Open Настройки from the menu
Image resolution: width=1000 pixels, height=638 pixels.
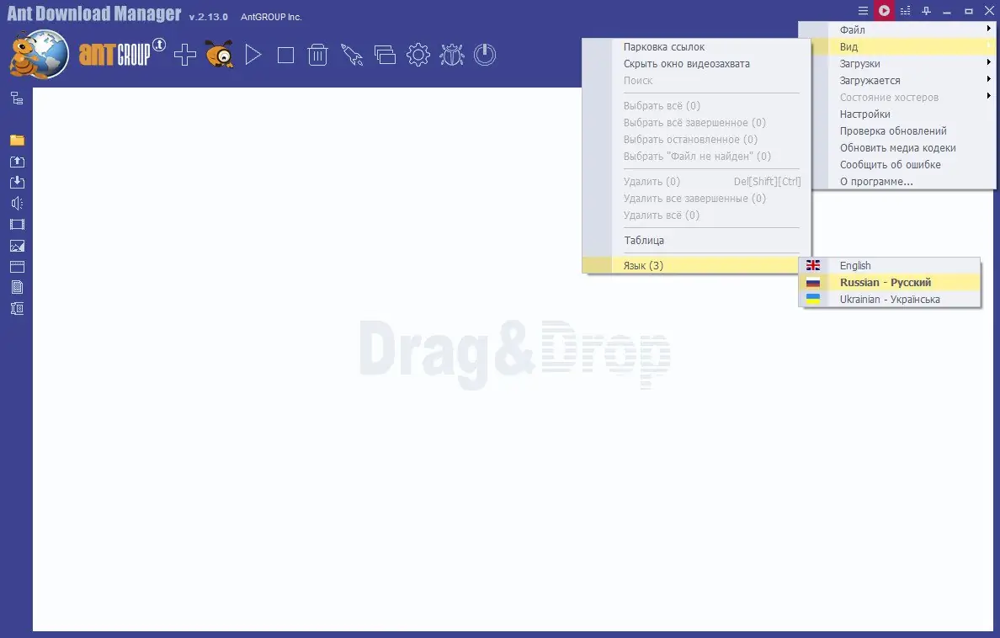point(897,114)
